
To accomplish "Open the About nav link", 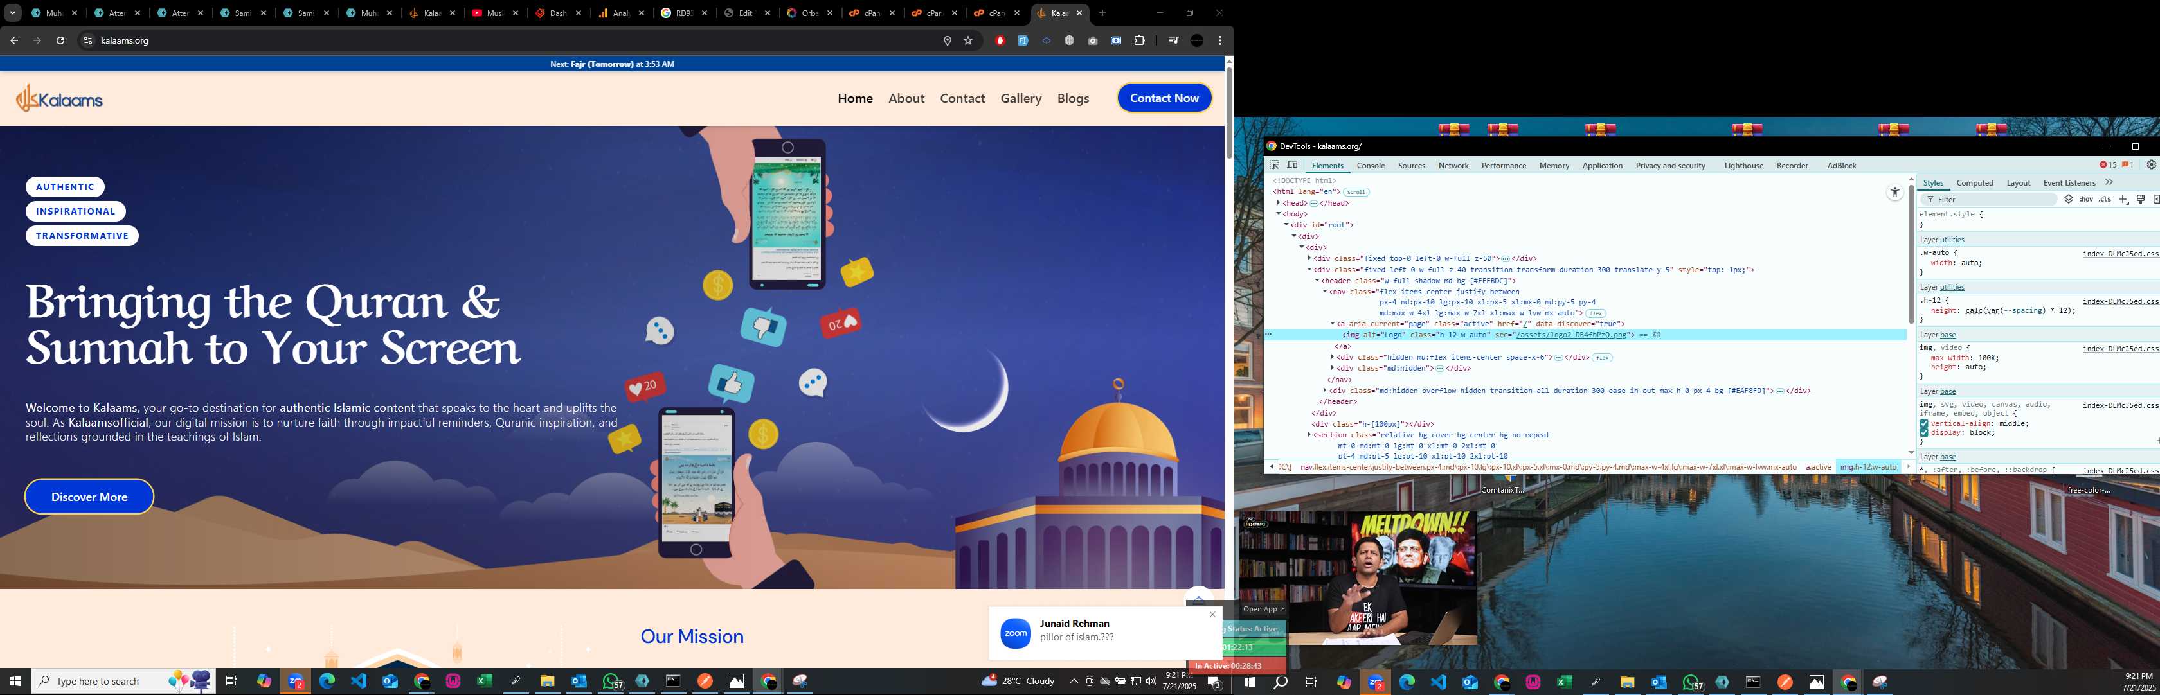I will (x=906, y=98).
